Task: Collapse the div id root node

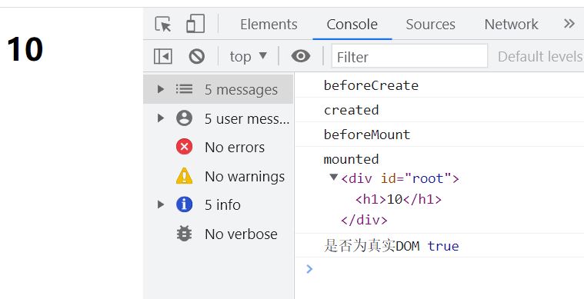Action: [334, 177]
